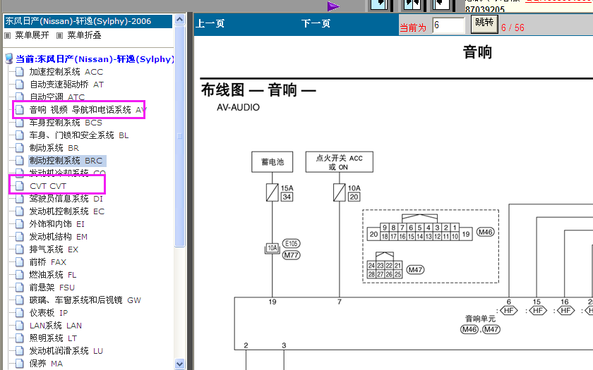This screenshot has height=370, width=593.
Task: Click the list icon before 菜单展开
Action: 8,35
